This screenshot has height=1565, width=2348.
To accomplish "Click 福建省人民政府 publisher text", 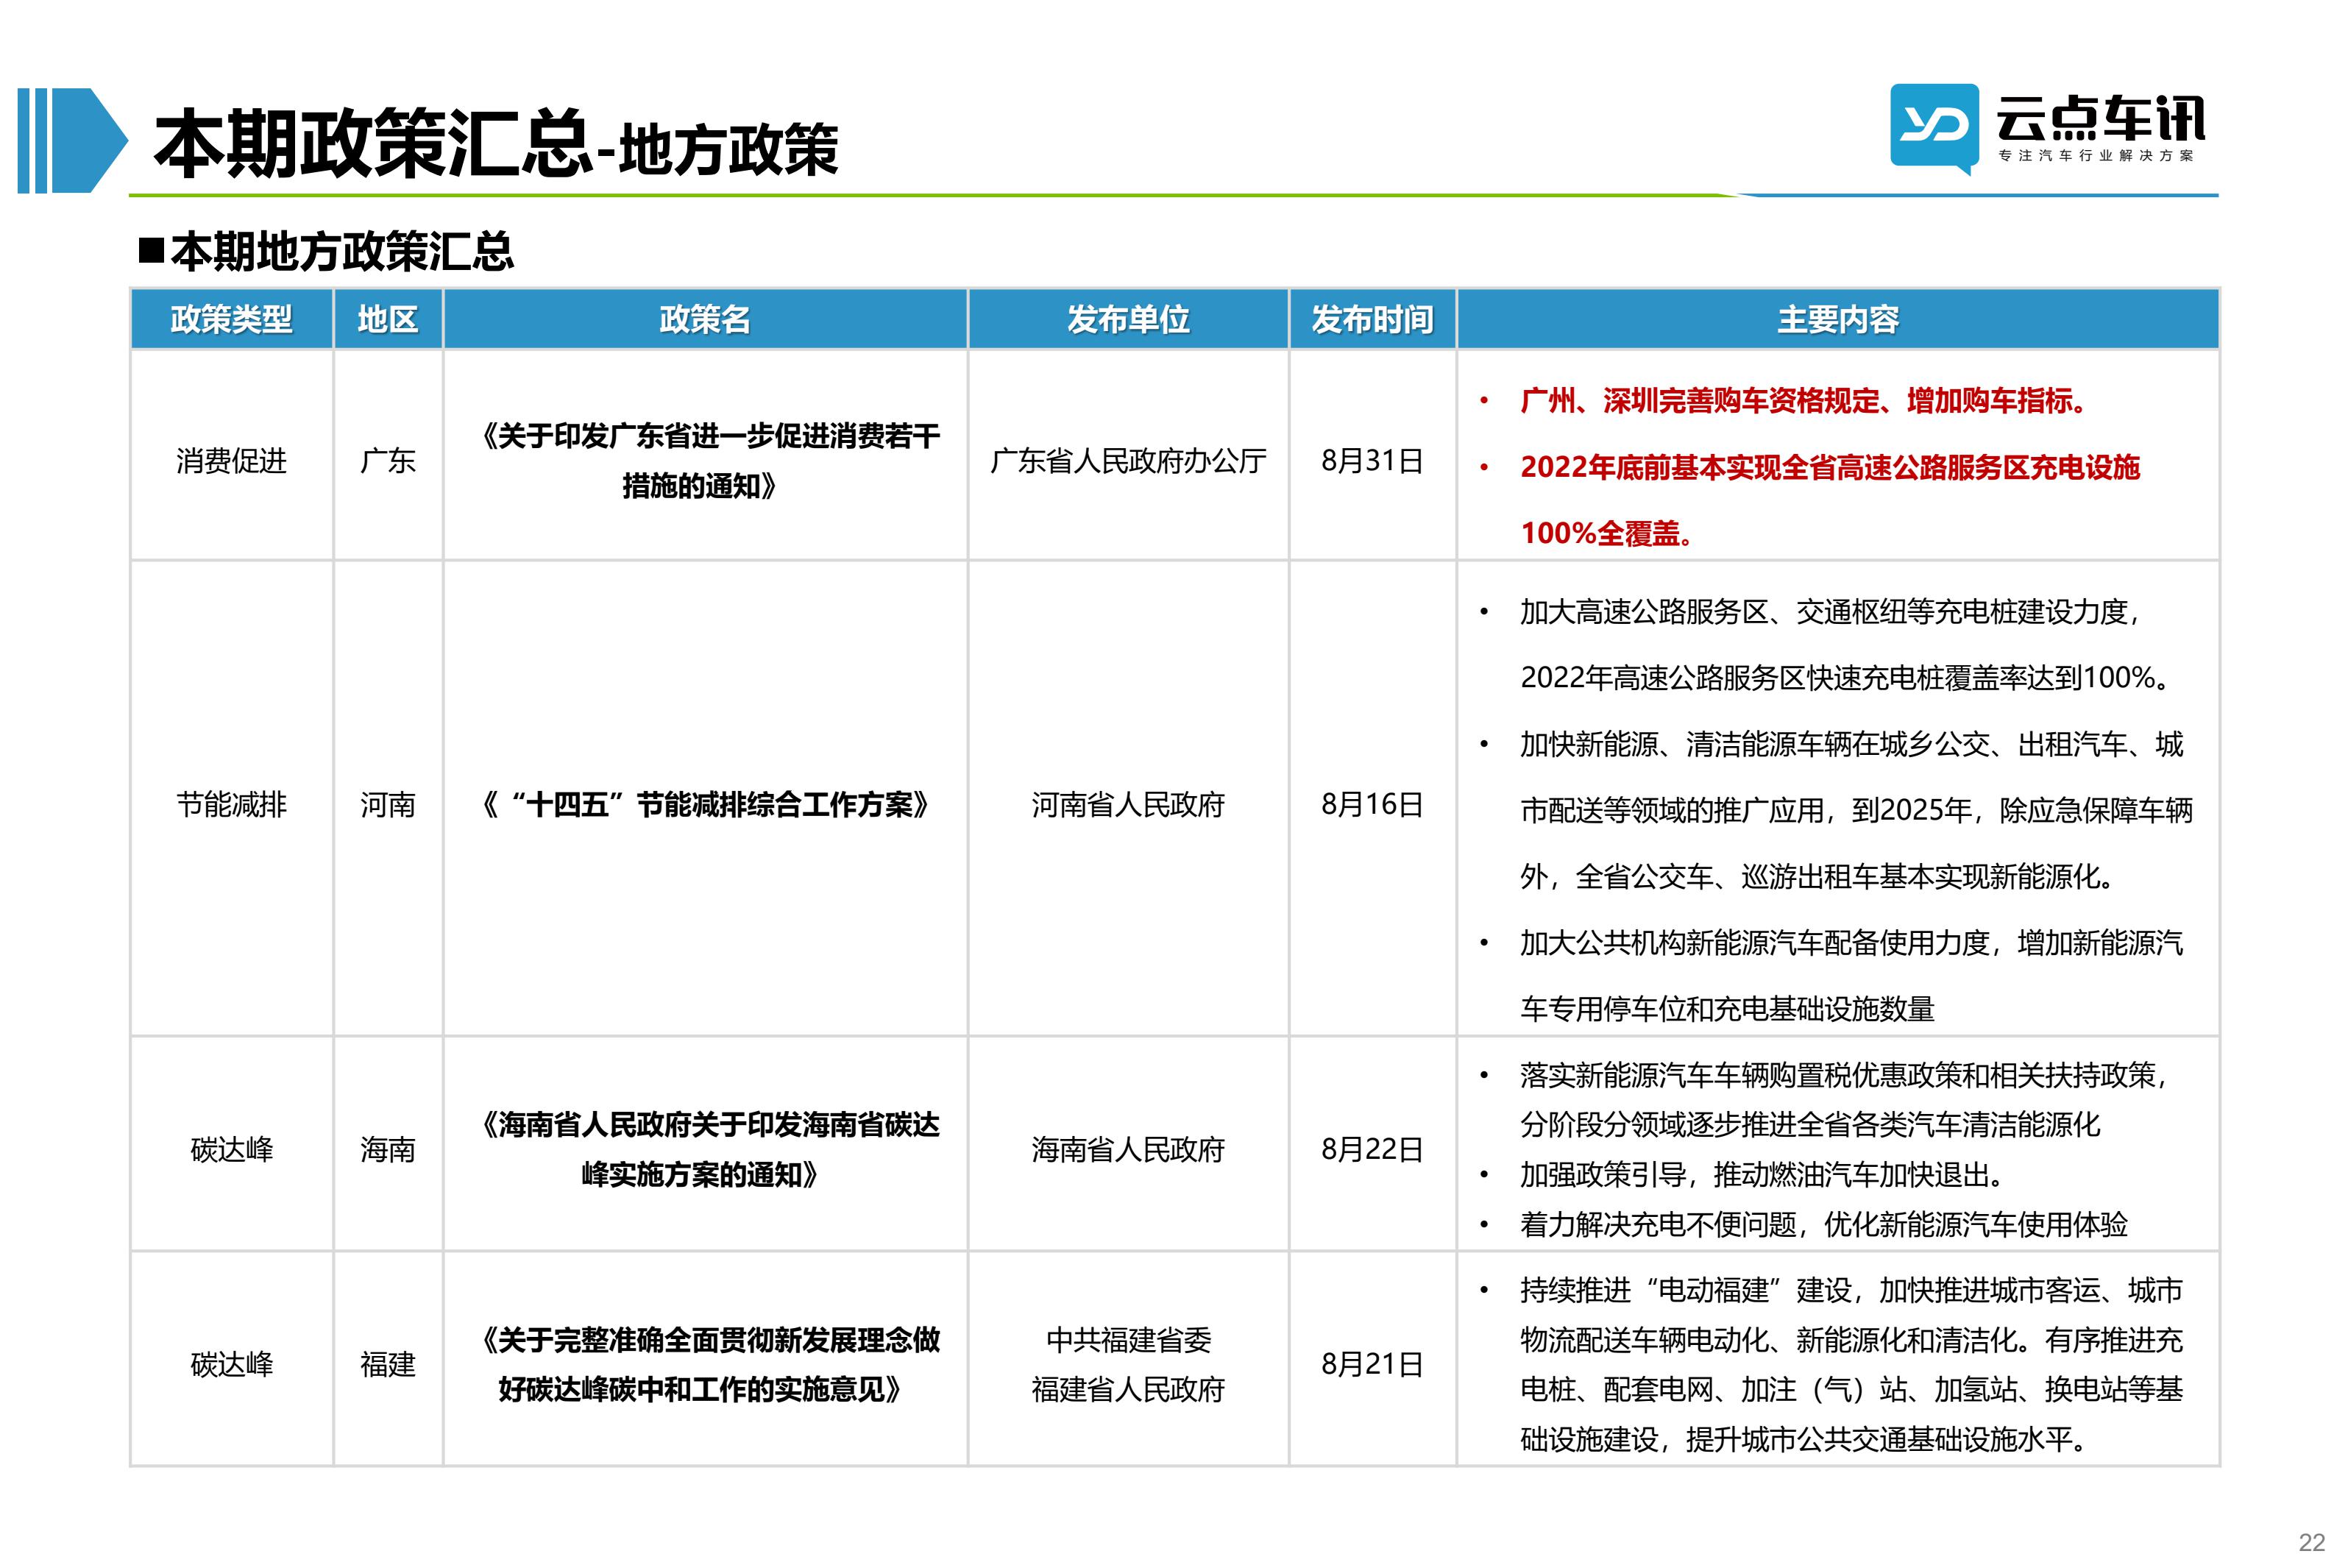I will pyautogui.click(x=1127, y=1388).
